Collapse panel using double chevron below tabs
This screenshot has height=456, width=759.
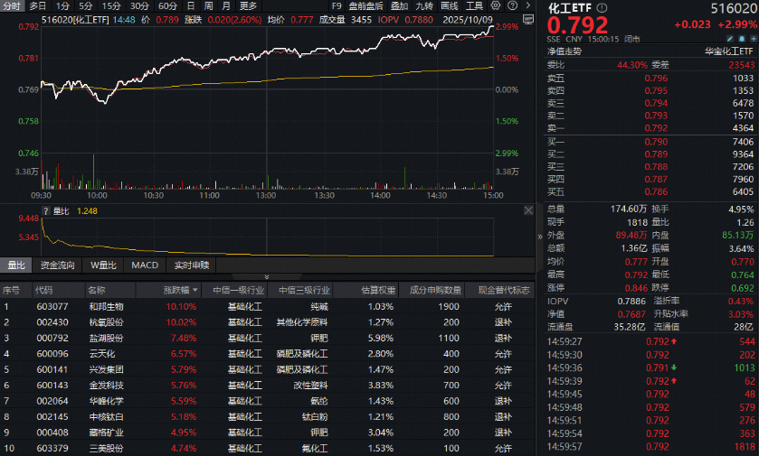click(x=267, y=276)
